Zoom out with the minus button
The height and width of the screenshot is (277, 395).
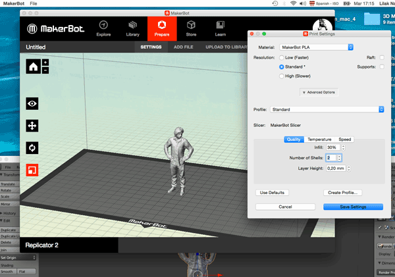click(45, 70)
